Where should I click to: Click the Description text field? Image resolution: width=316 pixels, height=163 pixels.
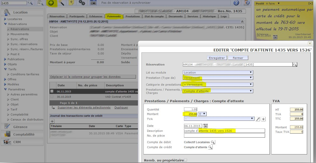point(224,131)
